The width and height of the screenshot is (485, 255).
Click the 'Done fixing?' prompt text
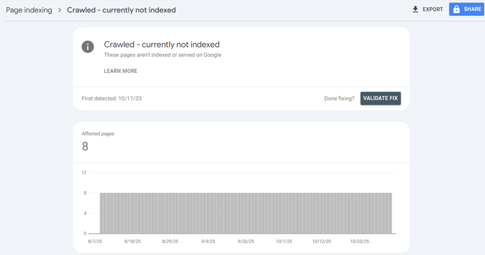[338, 98]
